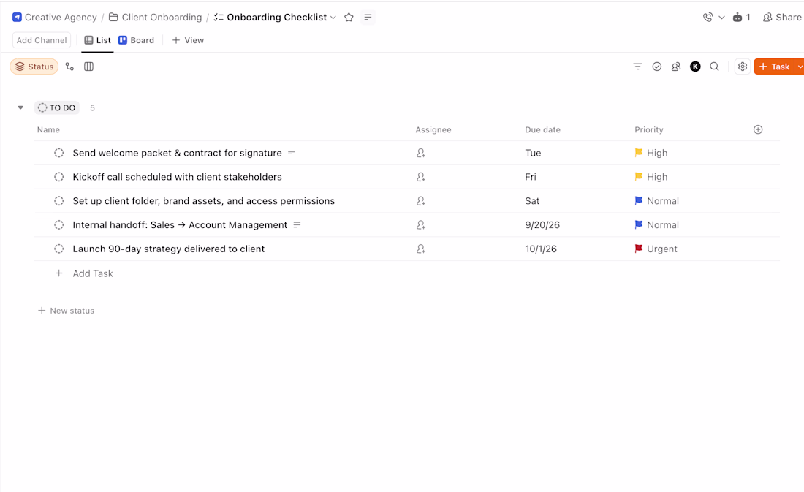804x492 pixels.
Task: Open the Task button dropdown arrow
Action: click(x=800, y=67)
